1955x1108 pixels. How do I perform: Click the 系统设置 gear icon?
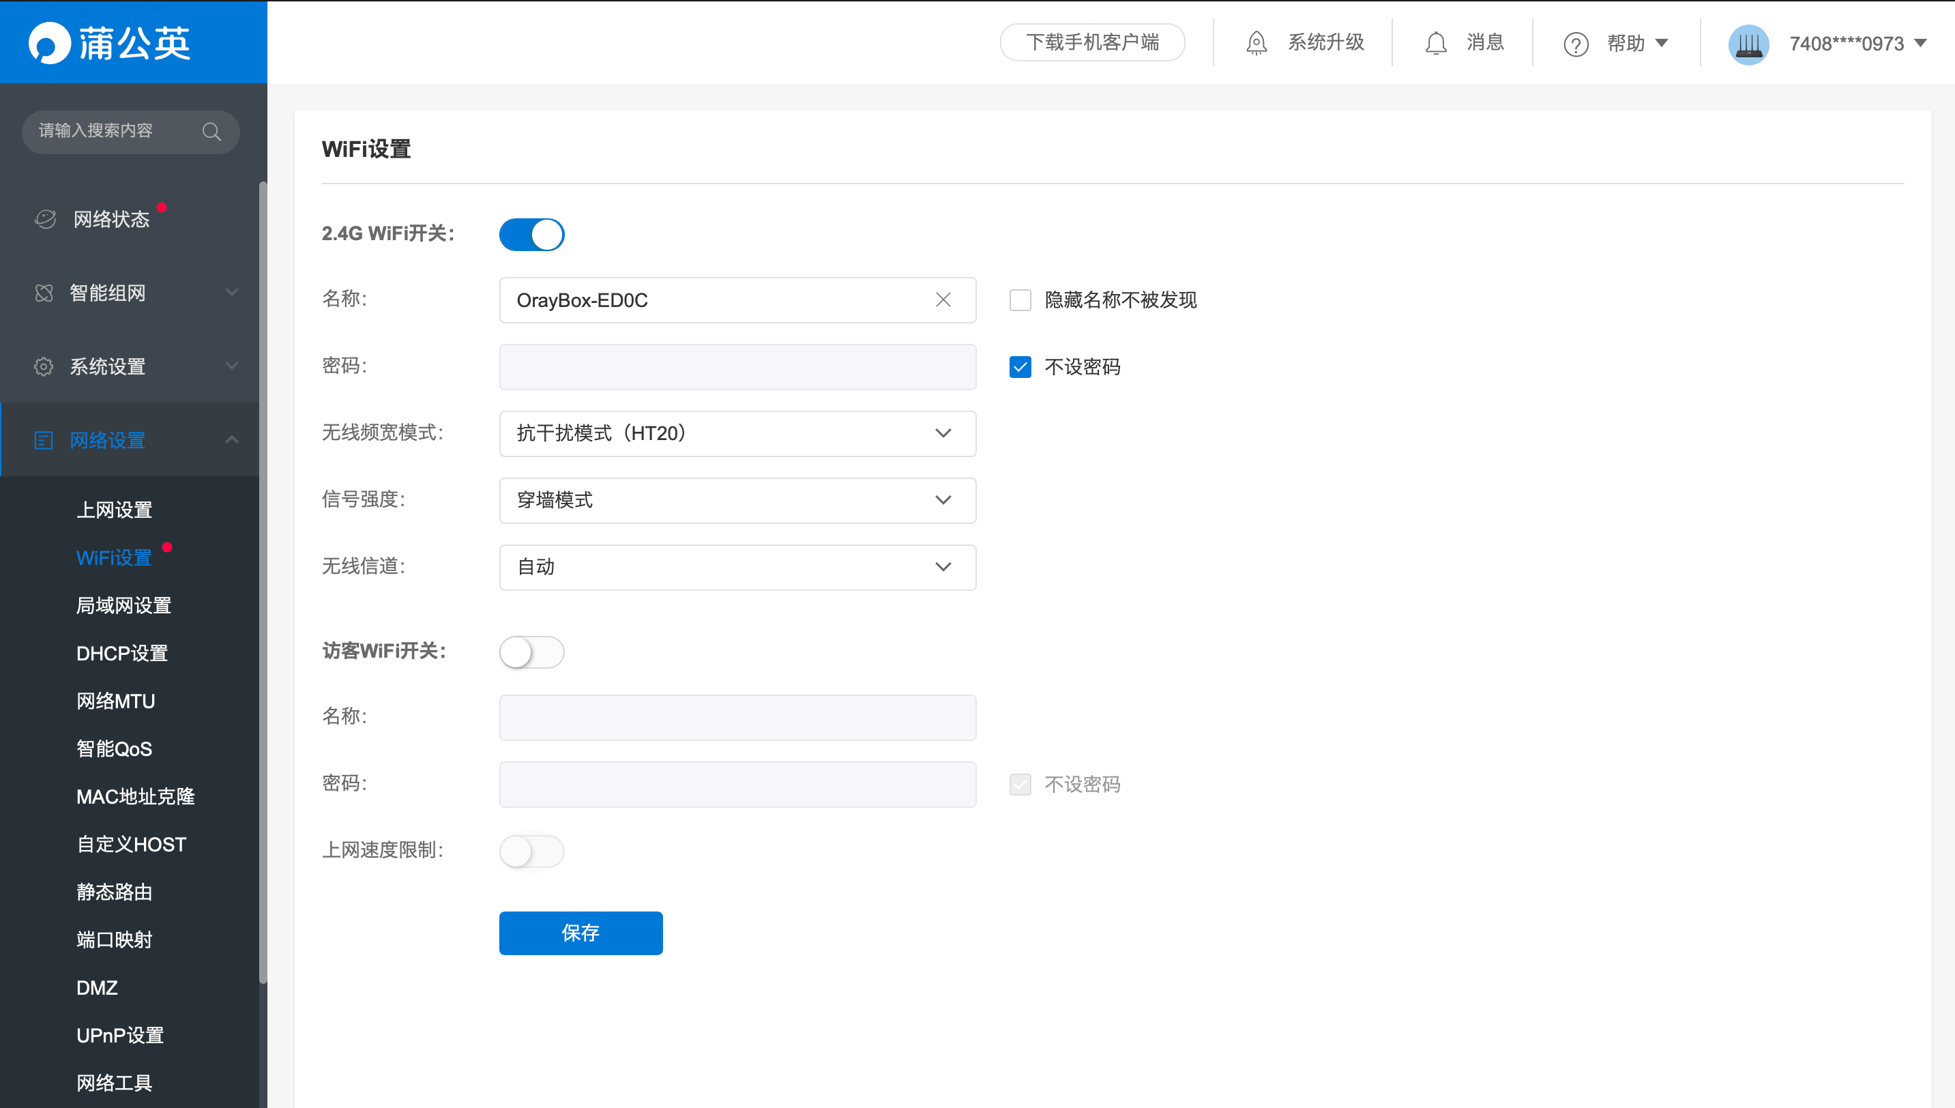pos(44,367)
